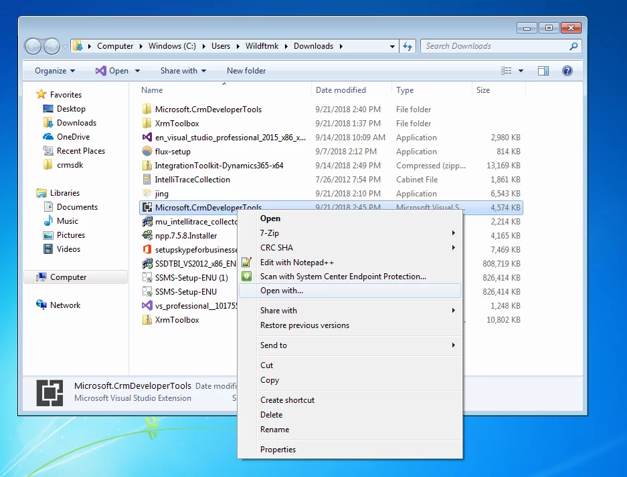Open the Share with toolbar dropdown
The image size is (627, 477).
tap(183, 71)
